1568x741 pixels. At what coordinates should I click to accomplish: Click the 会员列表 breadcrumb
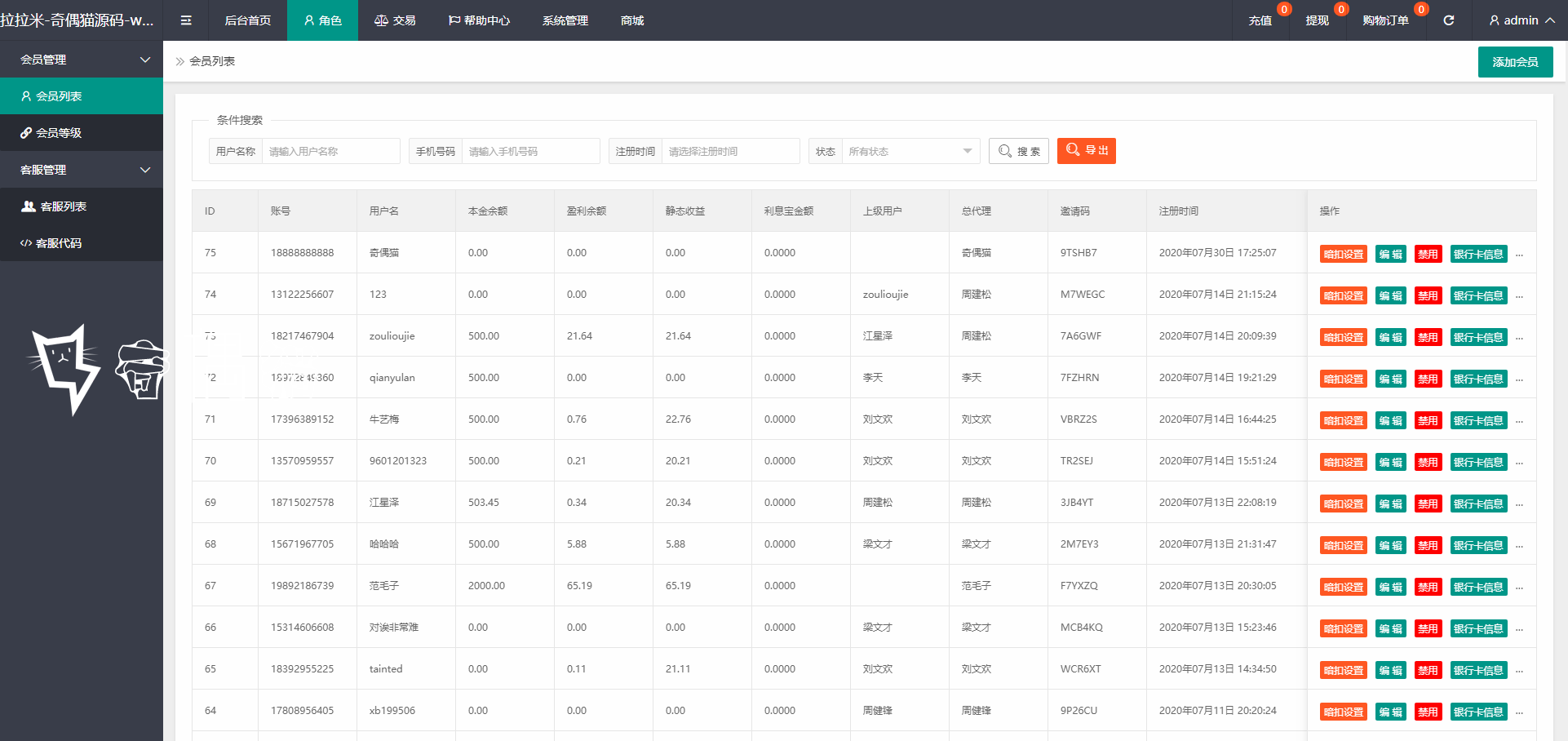click(212, 61)
